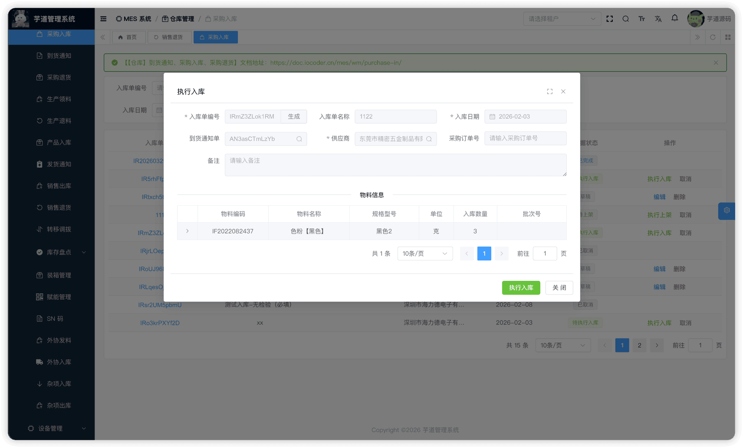743x448 pixels.
Task: Open the 请选择租户 dropdown
Action: [562, 19]
